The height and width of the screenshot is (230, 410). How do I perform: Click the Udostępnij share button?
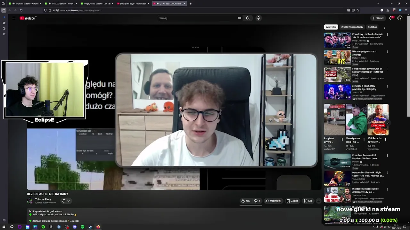273,201
